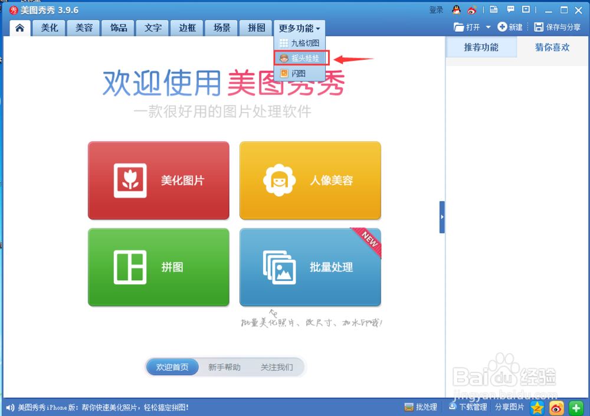Switch to the 饰品 tab

click(119, 28)
